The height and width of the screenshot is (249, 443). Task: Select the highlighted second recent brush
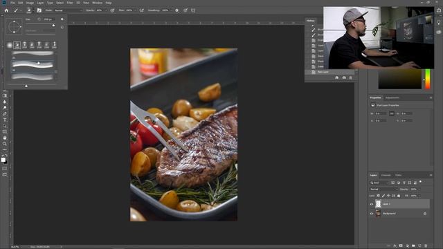[17, 45]
